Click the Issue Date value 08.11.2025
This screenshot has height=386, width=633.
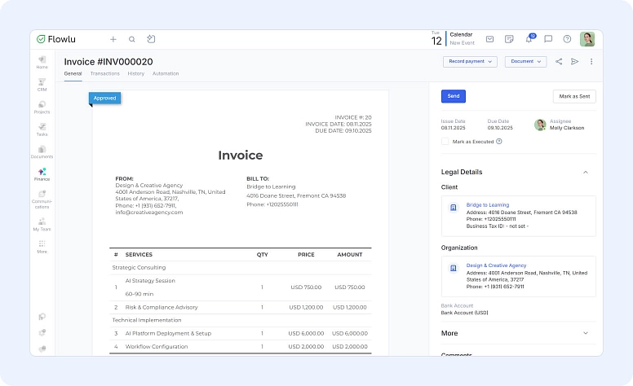(x=453, y=128)
